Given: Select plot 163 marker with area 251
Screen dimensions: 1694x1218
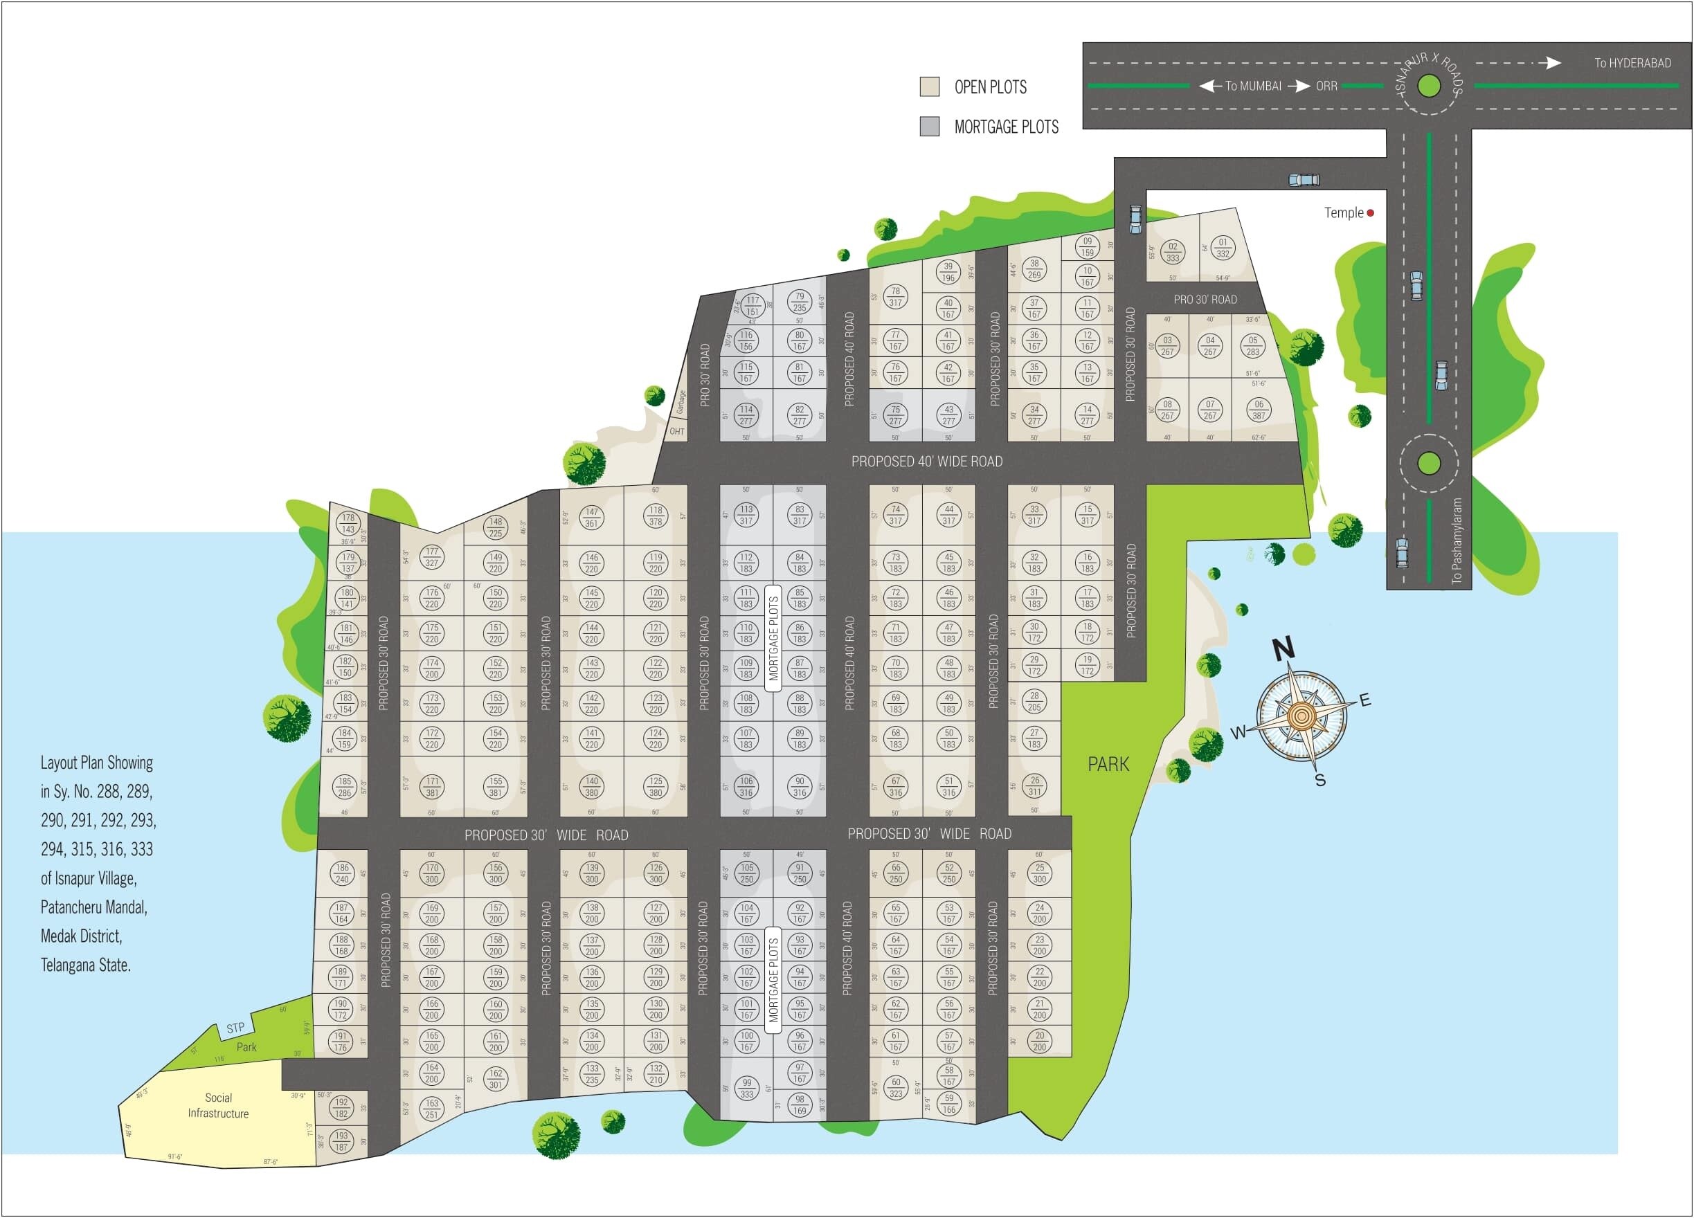Looking at the screenshot, I should pos(432,1109).
